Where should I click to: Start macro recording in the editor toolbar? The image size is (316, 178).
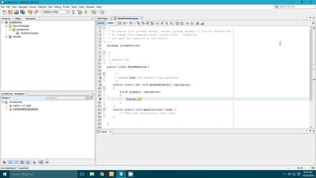[187, 23]
